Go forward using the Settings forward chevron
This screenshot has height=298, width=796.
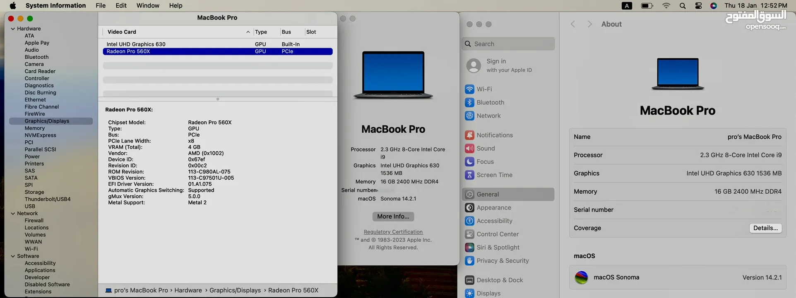click(x=590, y=24)
